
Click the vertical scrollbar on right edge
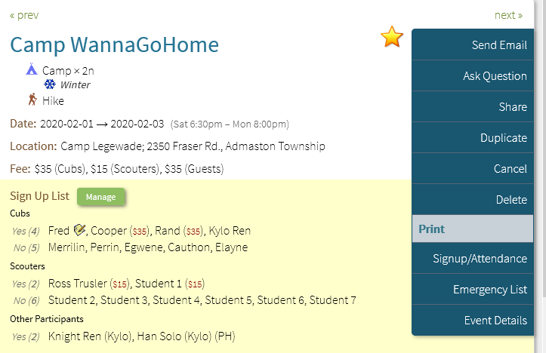point(542,149)
